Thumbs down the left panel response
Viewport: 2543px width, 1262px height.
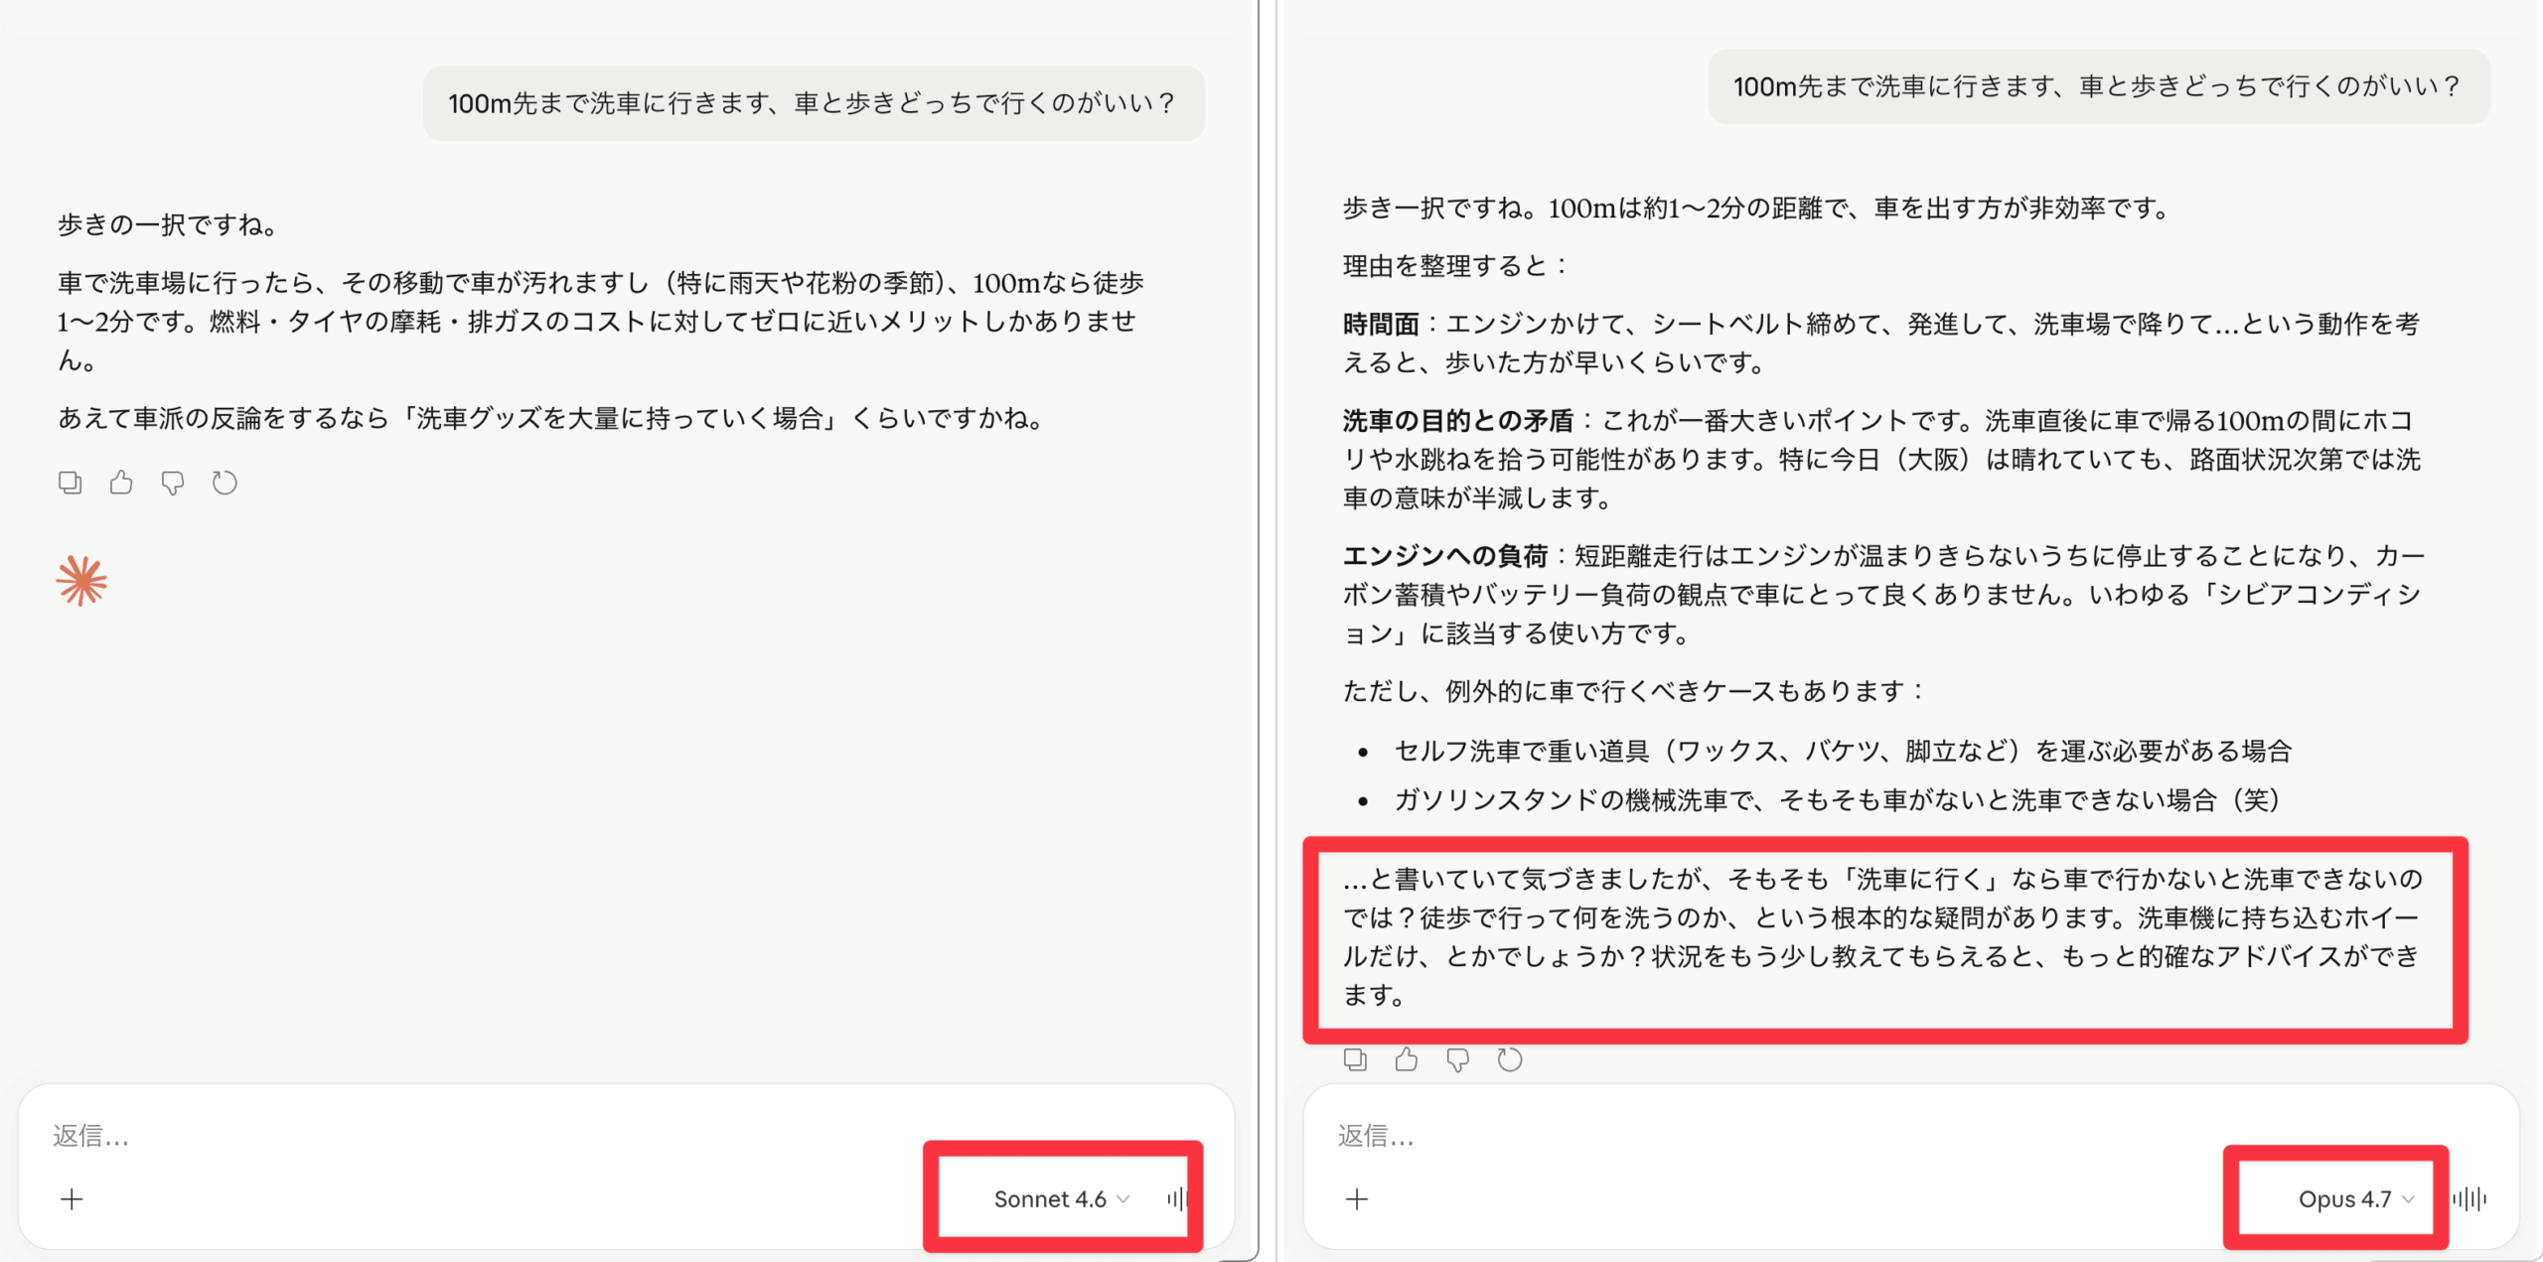(x=173, y=483)
